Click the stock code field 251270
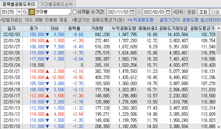221x129 pixels. pyautogui.click(x=9, y=12)
